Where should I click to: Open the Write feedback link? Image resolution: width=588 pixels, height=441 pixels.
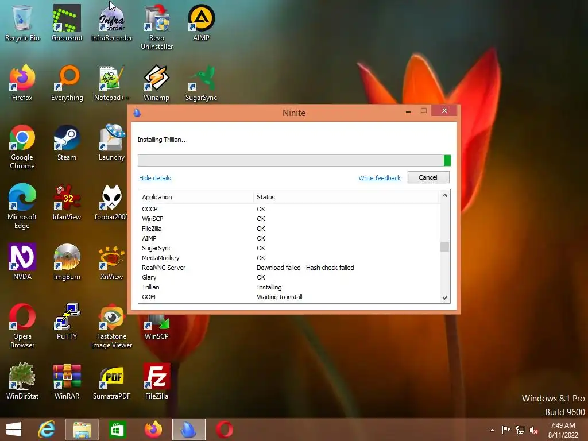click(x=380, y=178)
